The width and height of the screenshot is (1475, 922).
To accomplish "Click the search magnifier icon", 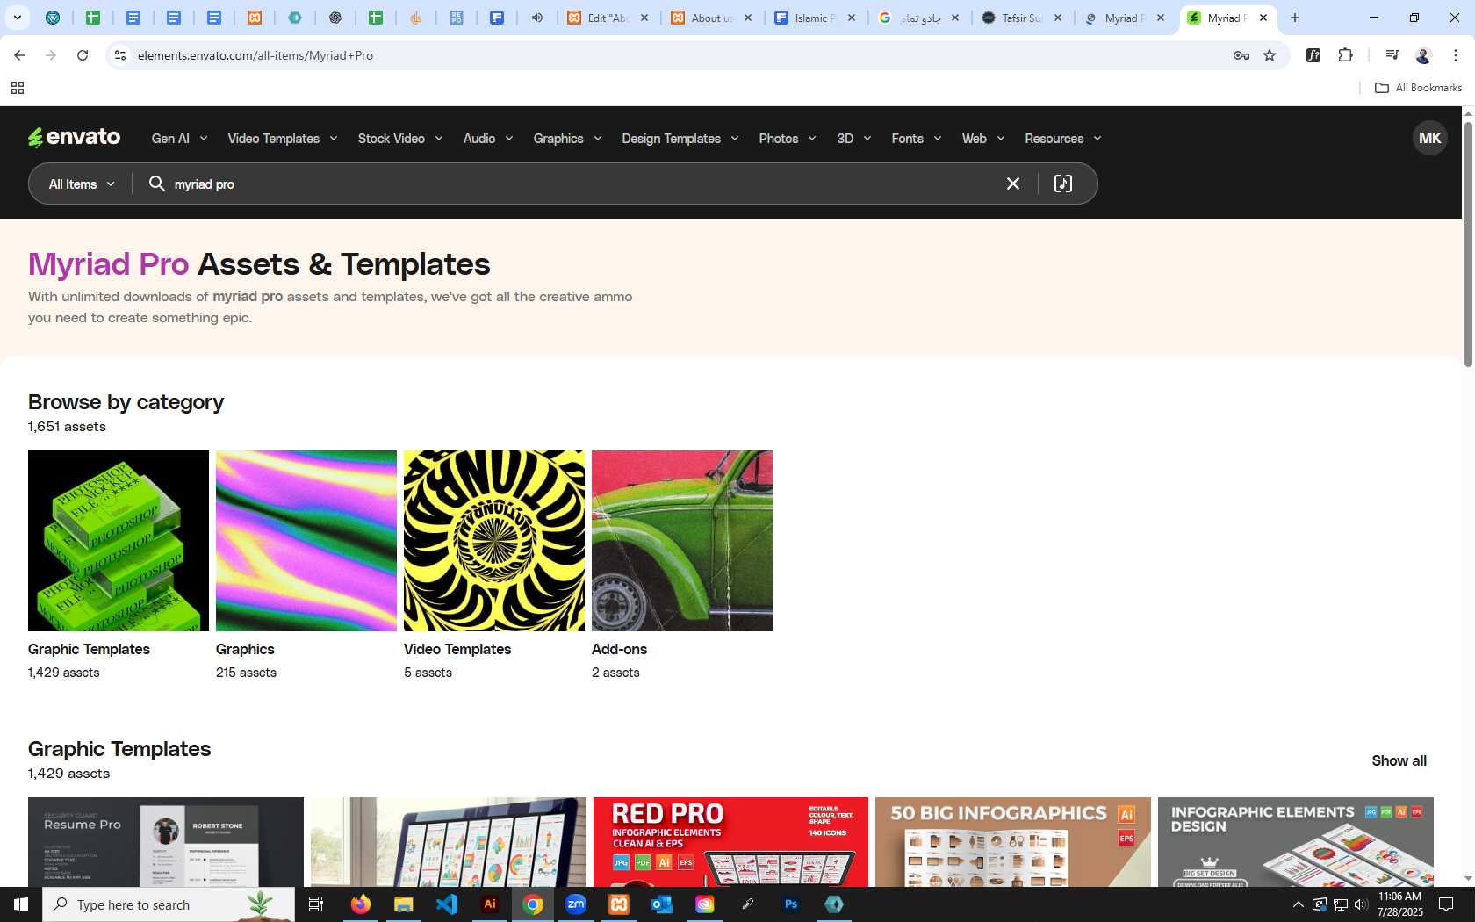I will point(156,184).
